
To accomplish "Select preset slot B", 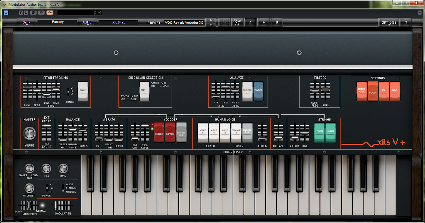I will 277,22.
